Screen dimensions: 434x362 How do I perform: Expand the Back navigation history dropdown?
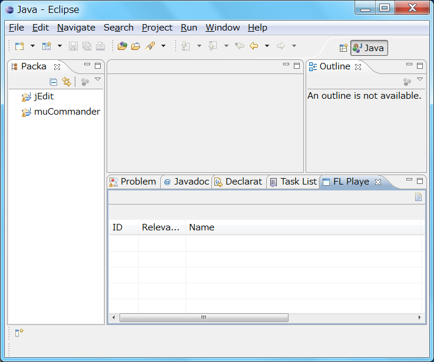(267, 46)
